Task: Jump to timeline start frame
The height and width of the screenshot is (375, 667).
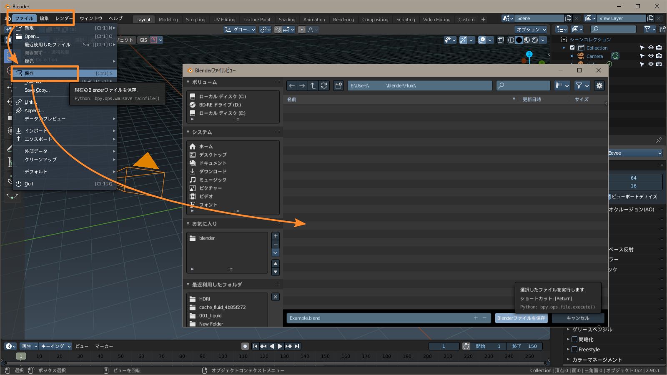Action: point(256,346)
